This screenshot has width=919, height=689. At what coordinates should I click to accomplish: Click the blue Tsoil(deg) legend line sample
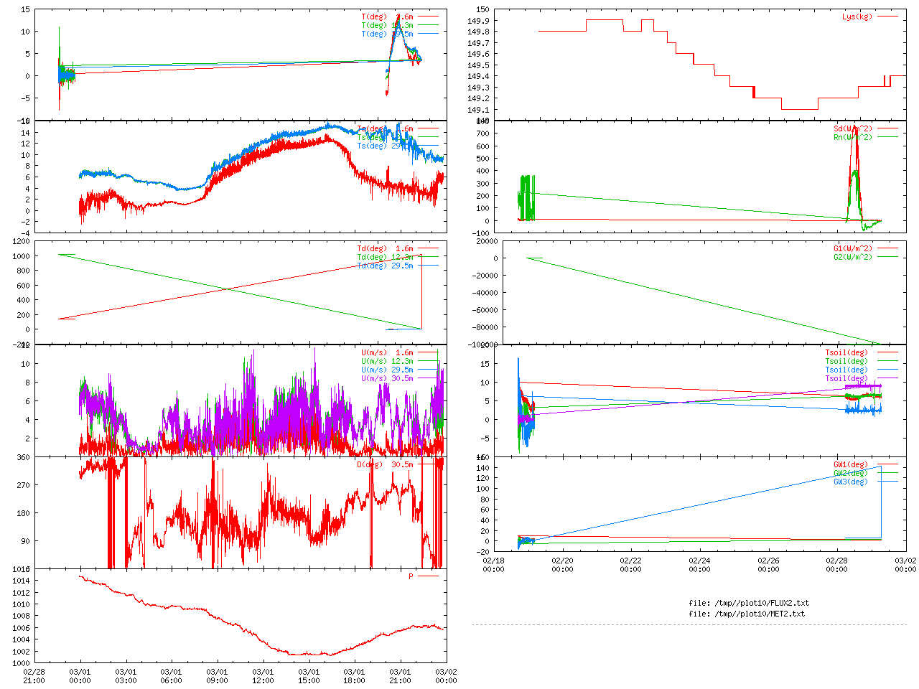(x=887, y=370)
